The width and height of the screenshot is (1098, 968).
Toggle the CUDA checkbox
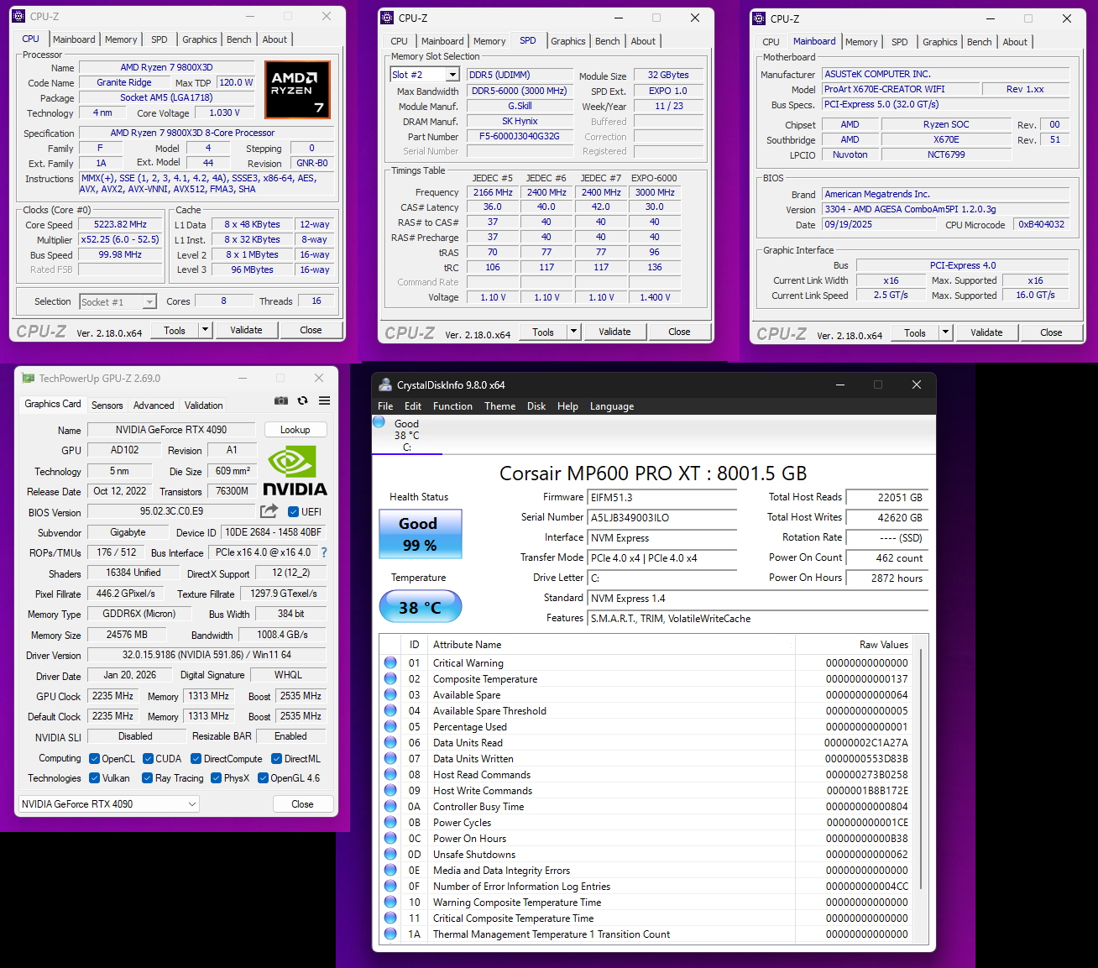pyautogui.click(x=148, y=759)
